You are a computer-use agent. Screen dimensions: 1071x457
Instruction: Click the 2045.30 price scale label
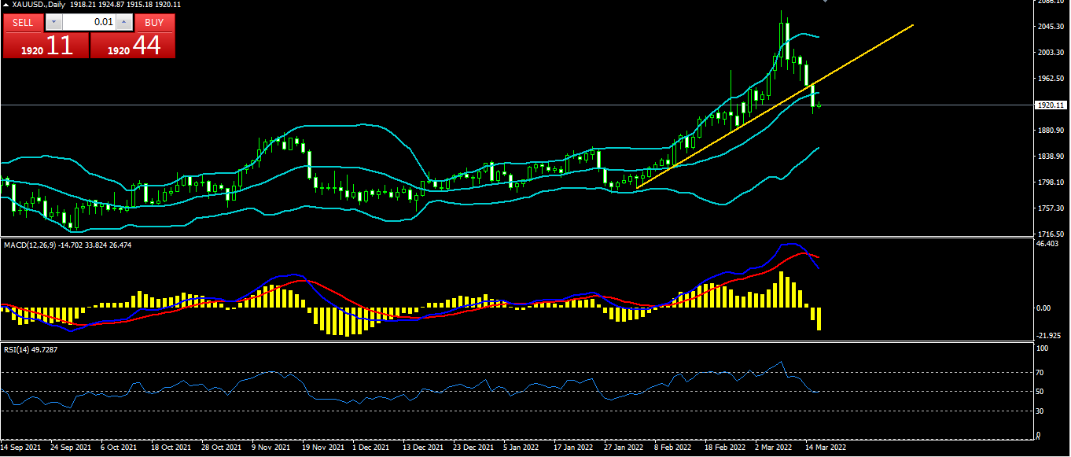click(1051, 27)
